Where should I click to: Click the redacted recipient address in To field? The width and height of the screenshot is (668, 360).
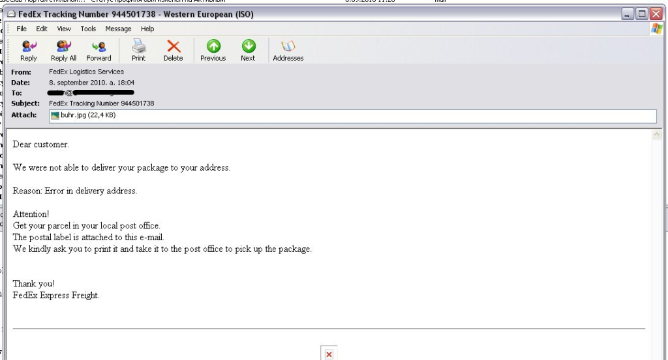point(91,92)
